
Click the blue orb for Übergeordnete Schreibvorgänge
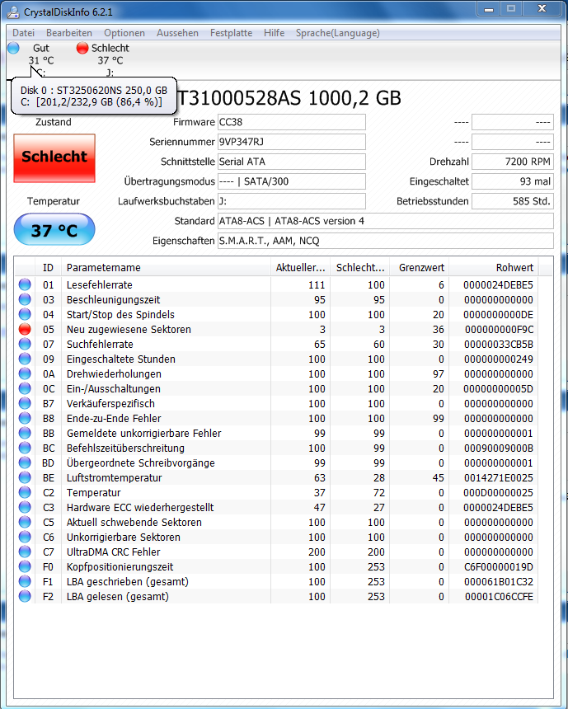coord(25,462)
